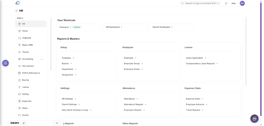This screenshot has height=126, width=264.
Task: Open the Attendance link under Attendance
Action: [129, 99]
